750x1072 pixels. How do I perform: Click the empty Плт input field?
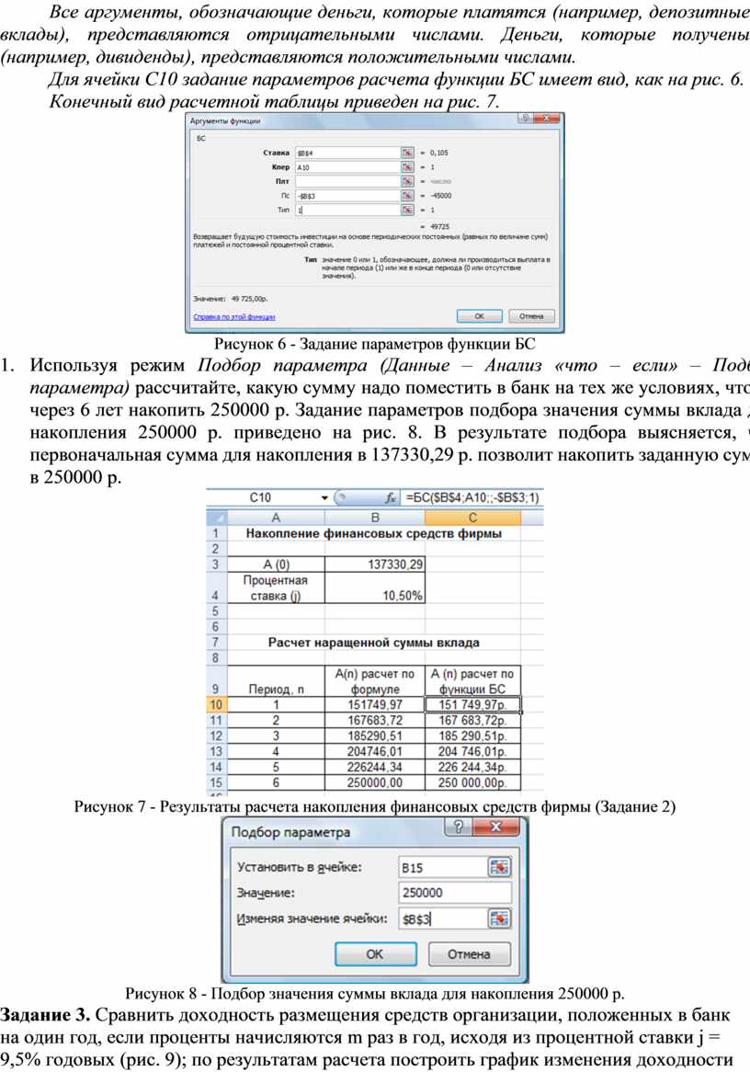click(347, 181)
